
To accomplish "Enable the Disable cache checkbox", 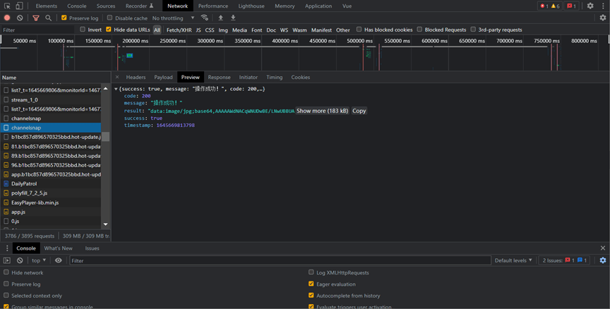I will (109, 18).
